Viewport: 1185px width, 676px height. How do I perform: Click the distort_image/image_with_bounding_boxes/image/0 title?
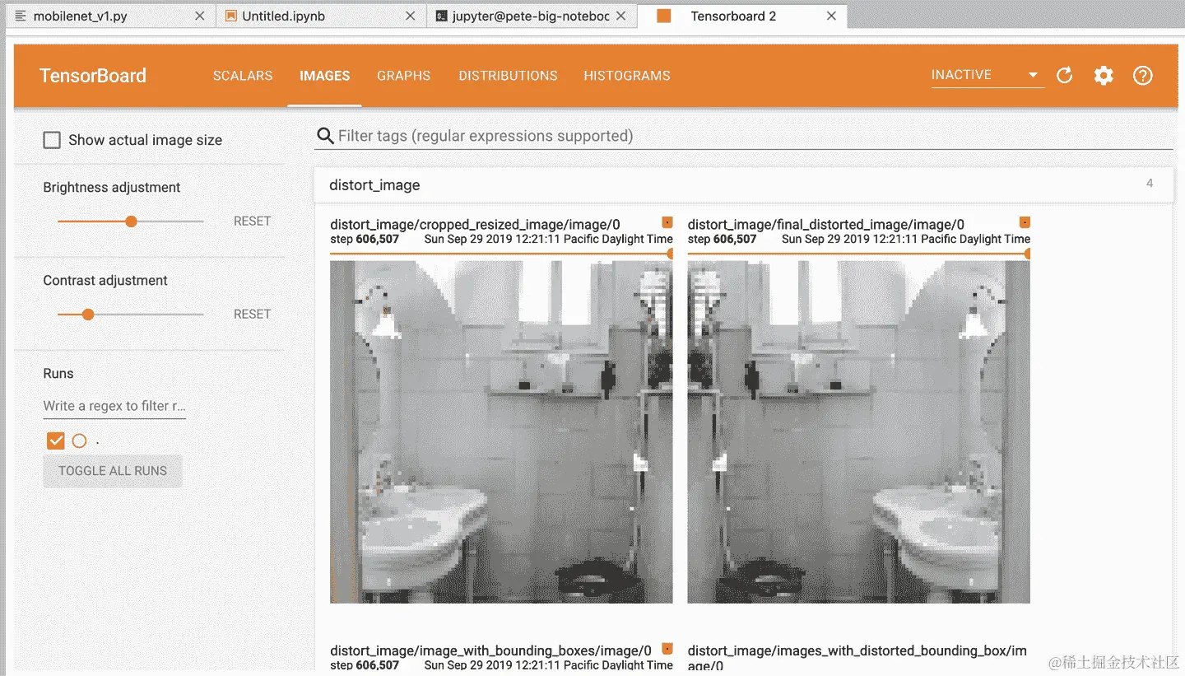[490, 650]
